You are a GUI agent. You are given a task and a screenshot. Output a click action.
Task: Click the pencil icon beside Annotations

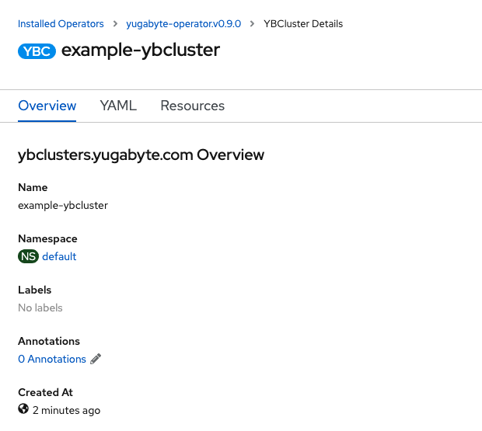click(96, 359)
